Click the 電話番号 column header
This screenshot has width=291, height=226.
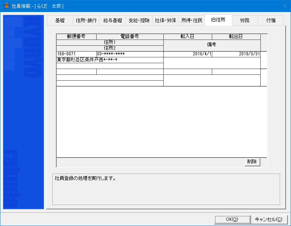(130, 36)
